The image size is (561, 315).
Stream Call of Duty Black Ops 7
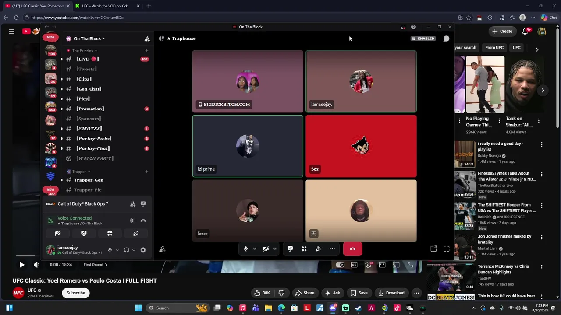143,204
